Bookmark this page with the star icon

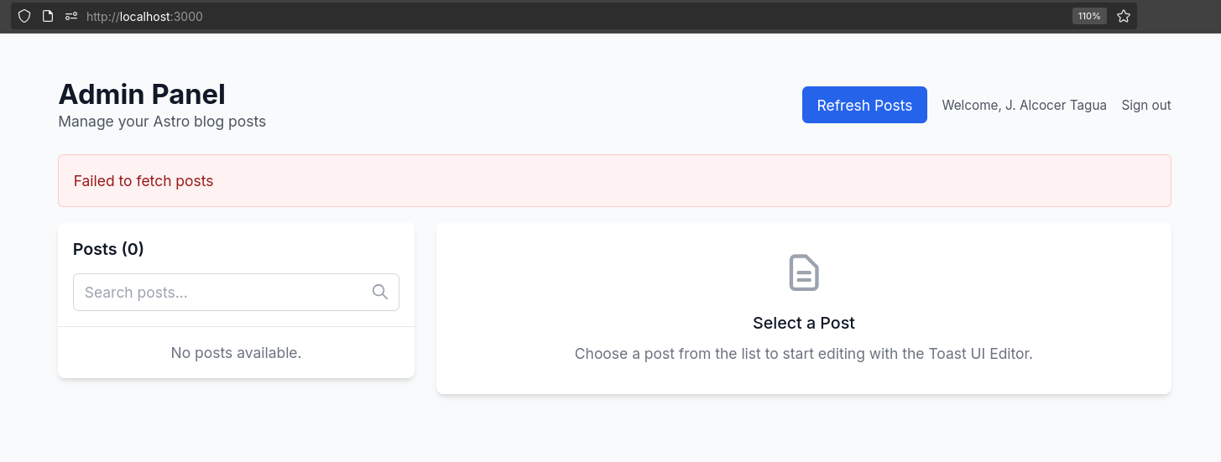[1124, 16]
